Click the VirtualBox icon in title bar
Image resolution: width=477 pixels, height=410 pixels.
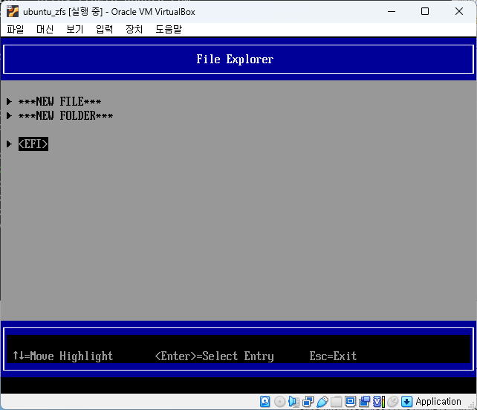(13, 11)
